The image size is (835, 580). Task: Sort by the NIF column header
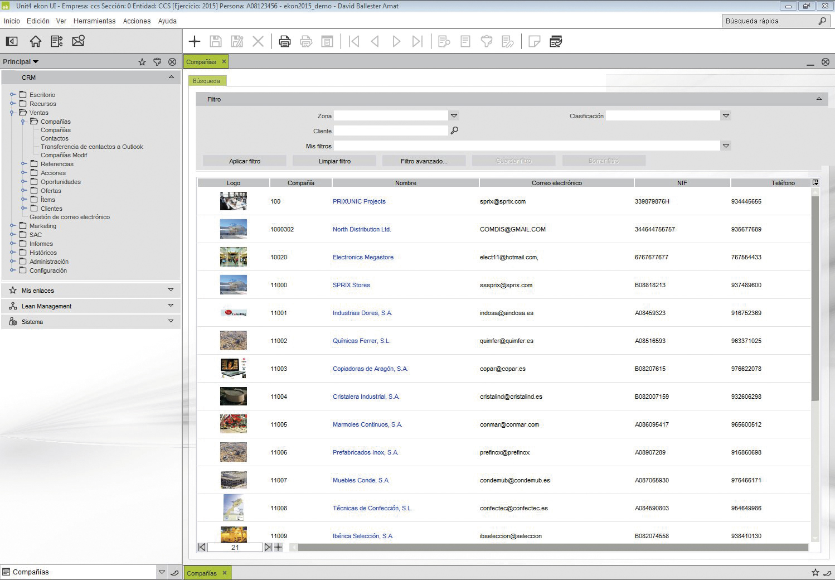[682, 183]
